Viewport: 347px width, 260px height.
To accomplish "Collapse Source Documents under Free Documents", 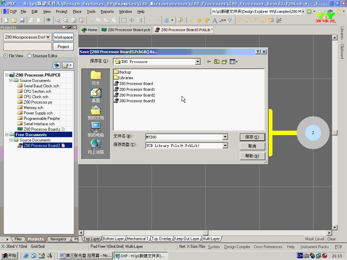I will 11,140.
